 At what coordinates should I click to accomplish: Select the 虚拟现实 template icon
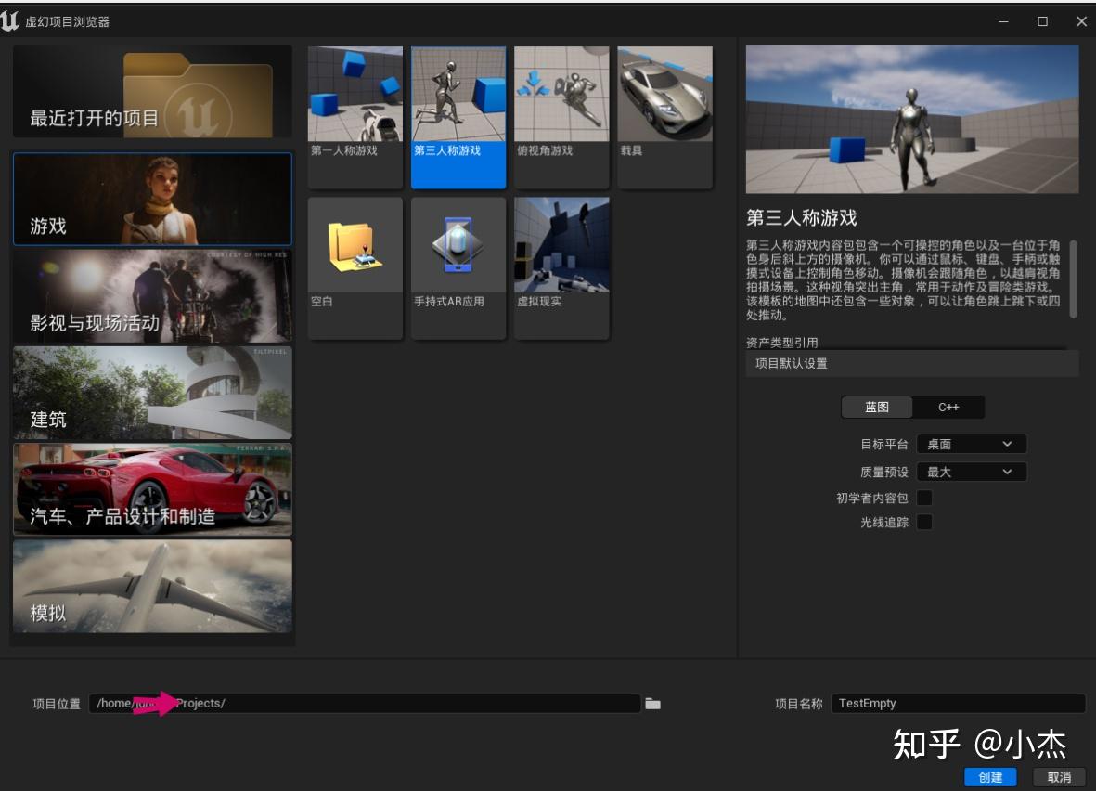coord(561,244)
